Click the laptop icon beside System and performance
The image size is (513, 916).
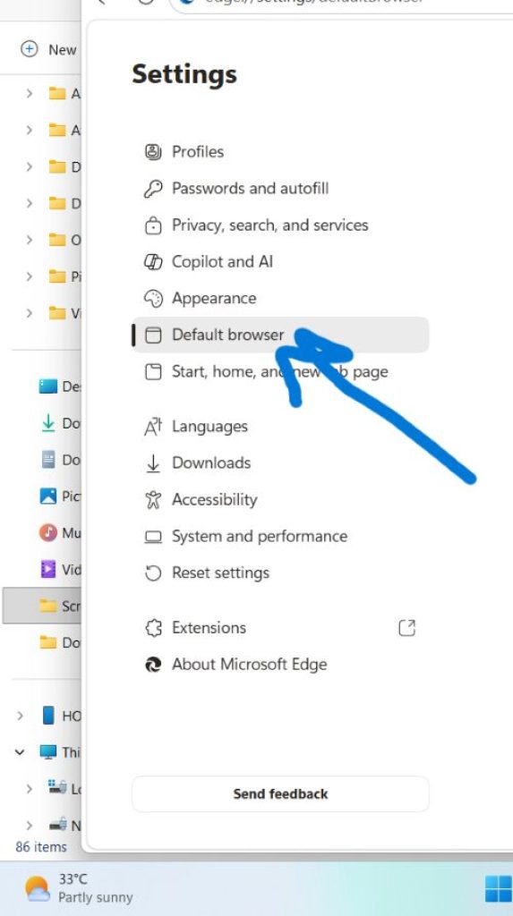click(x=153, y=537)
